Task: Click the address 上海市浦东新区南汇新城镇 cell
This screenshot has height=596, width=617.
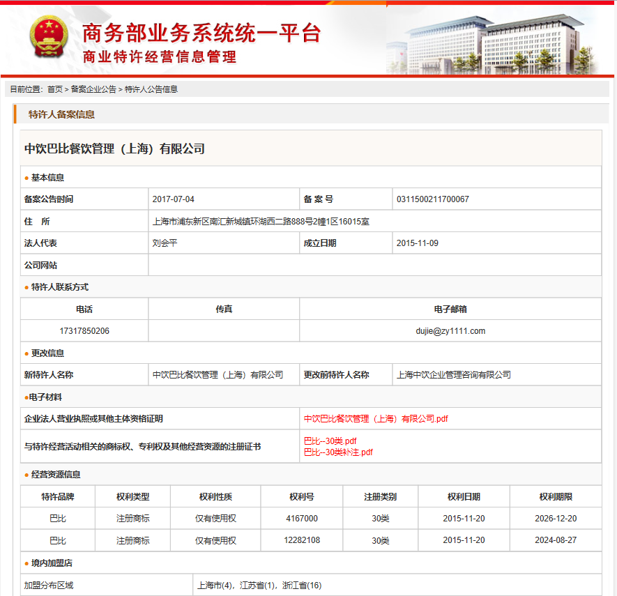Action: [374, 221]
